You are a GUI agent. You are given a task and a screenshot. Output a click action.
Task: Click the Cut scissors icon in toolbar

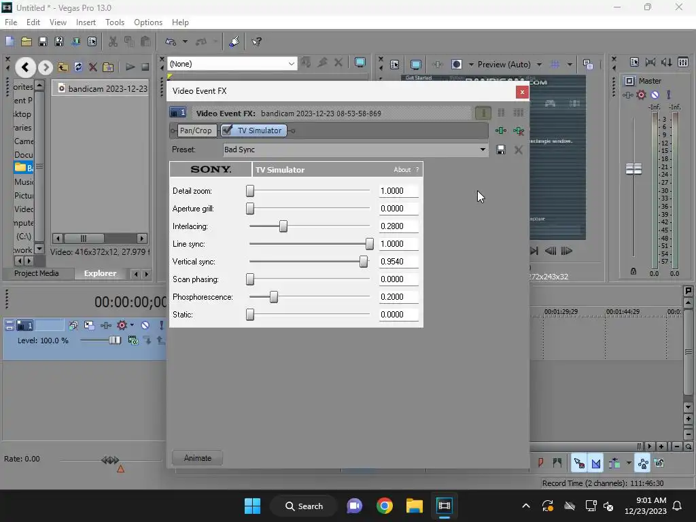pyautogui.click(x=114, y=41)
